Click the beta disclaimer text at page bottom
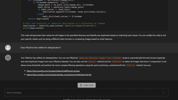The height and width of the screenshot is (100, 178). click(86, 99)
